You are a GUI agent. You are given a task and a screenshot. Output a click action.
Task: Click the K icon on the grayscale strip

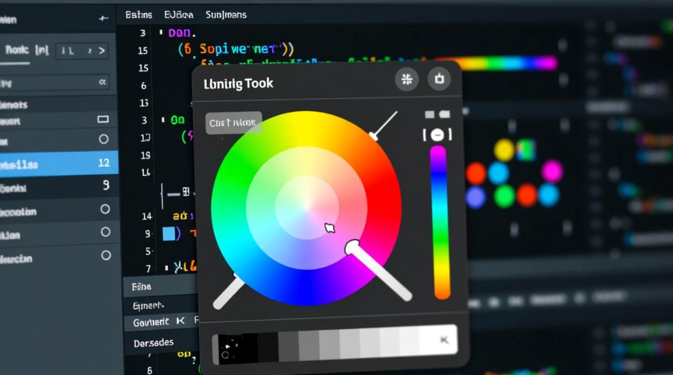coord(444,340)
